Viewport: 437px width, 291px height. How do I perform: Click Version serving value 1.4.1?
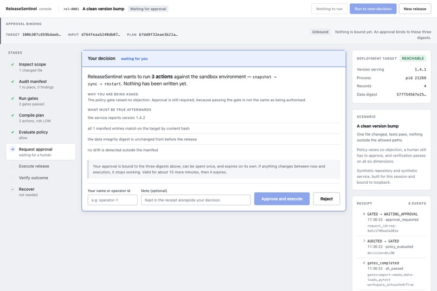click(420, 69)
